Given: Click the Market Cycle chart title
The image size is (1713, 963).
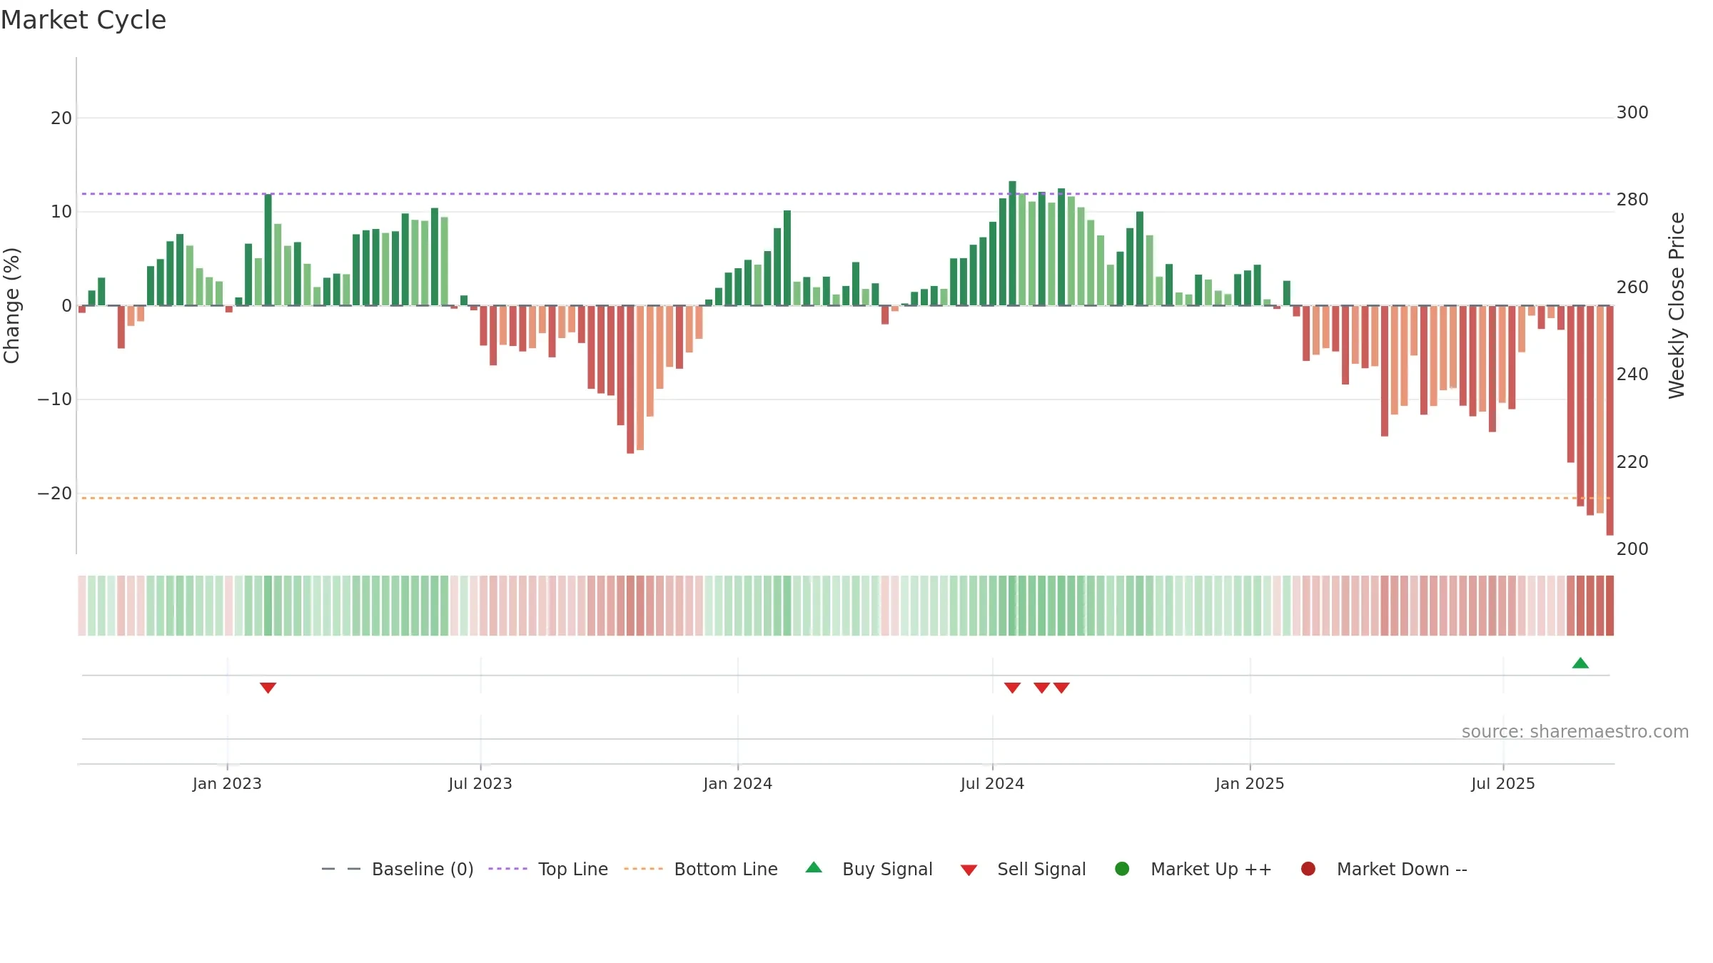Looking at the screenshot, I should tap(84, 20).
